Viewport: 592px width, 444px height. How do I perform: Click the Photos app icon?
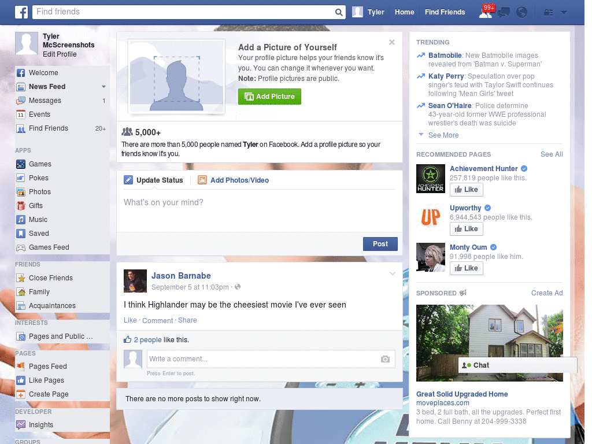pyautogui.click(x=21, y=192)
